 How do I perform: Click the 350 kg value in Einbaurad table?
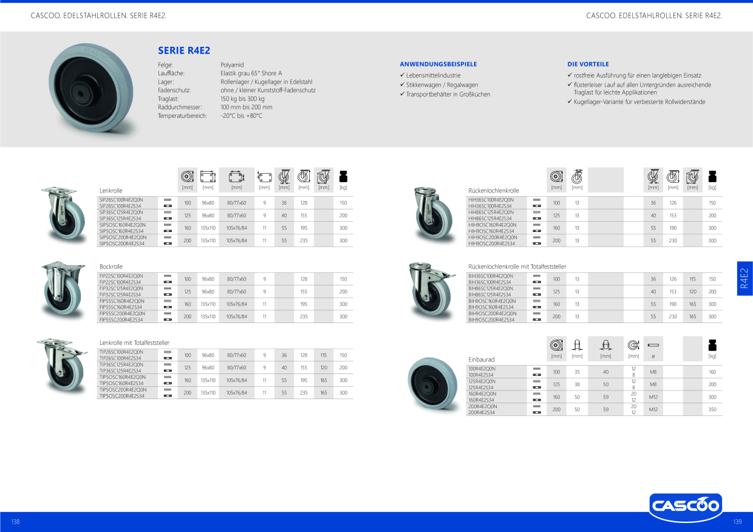tap(712, 409)
